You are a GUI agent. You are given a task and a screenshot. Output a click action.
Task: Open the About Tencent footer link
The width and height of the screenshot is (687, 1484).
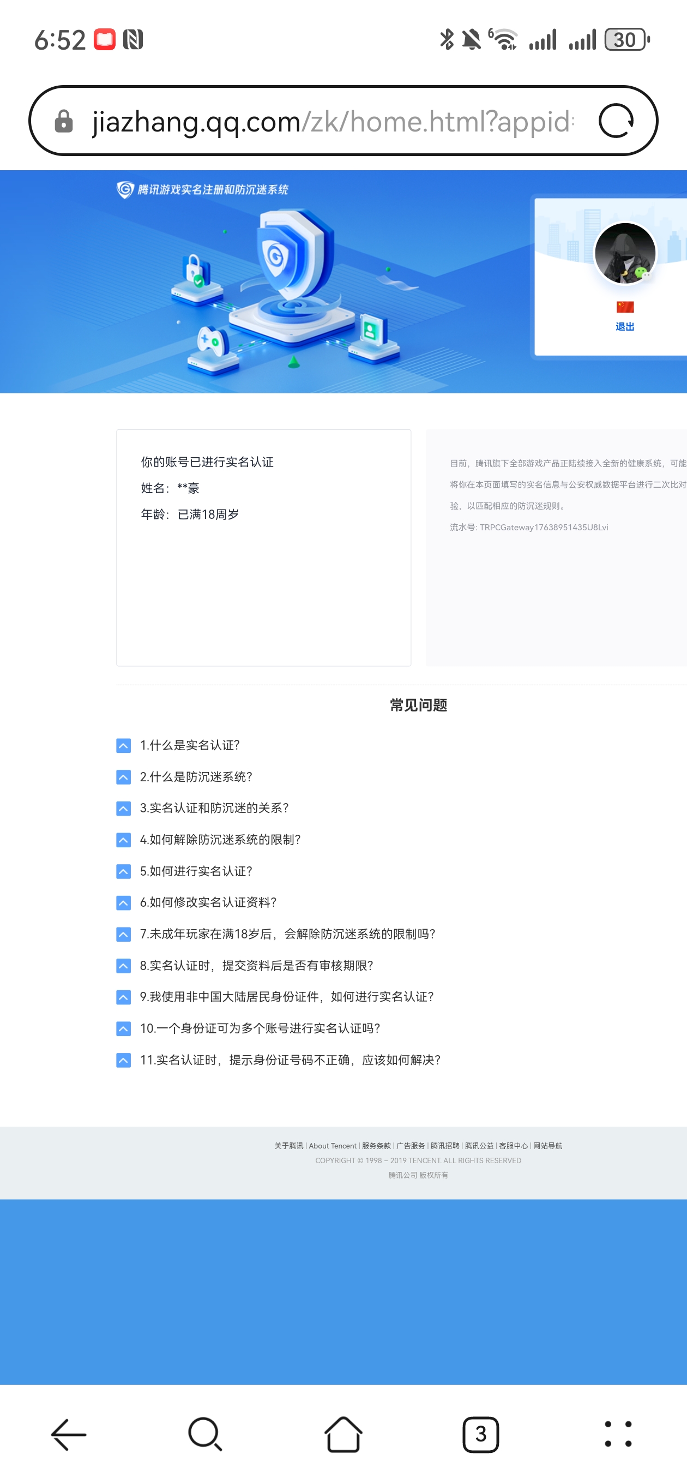[332, 1146]
